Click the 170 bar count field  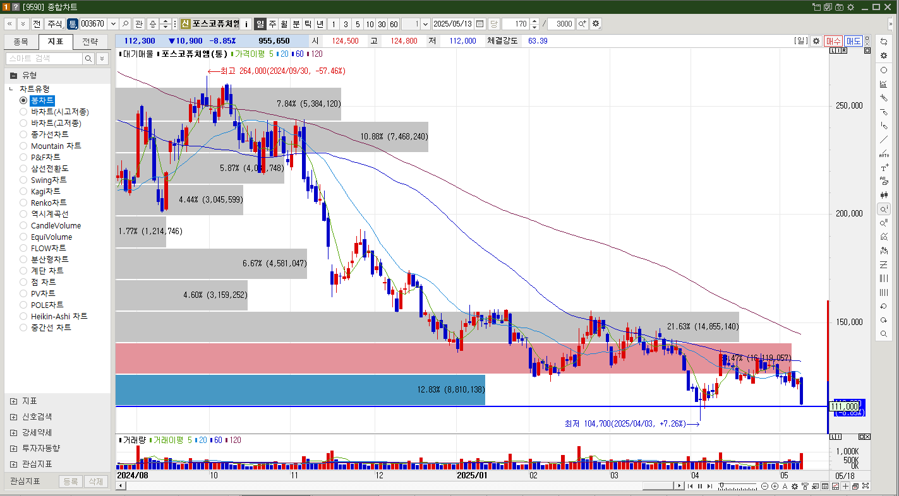coord(515,24)
